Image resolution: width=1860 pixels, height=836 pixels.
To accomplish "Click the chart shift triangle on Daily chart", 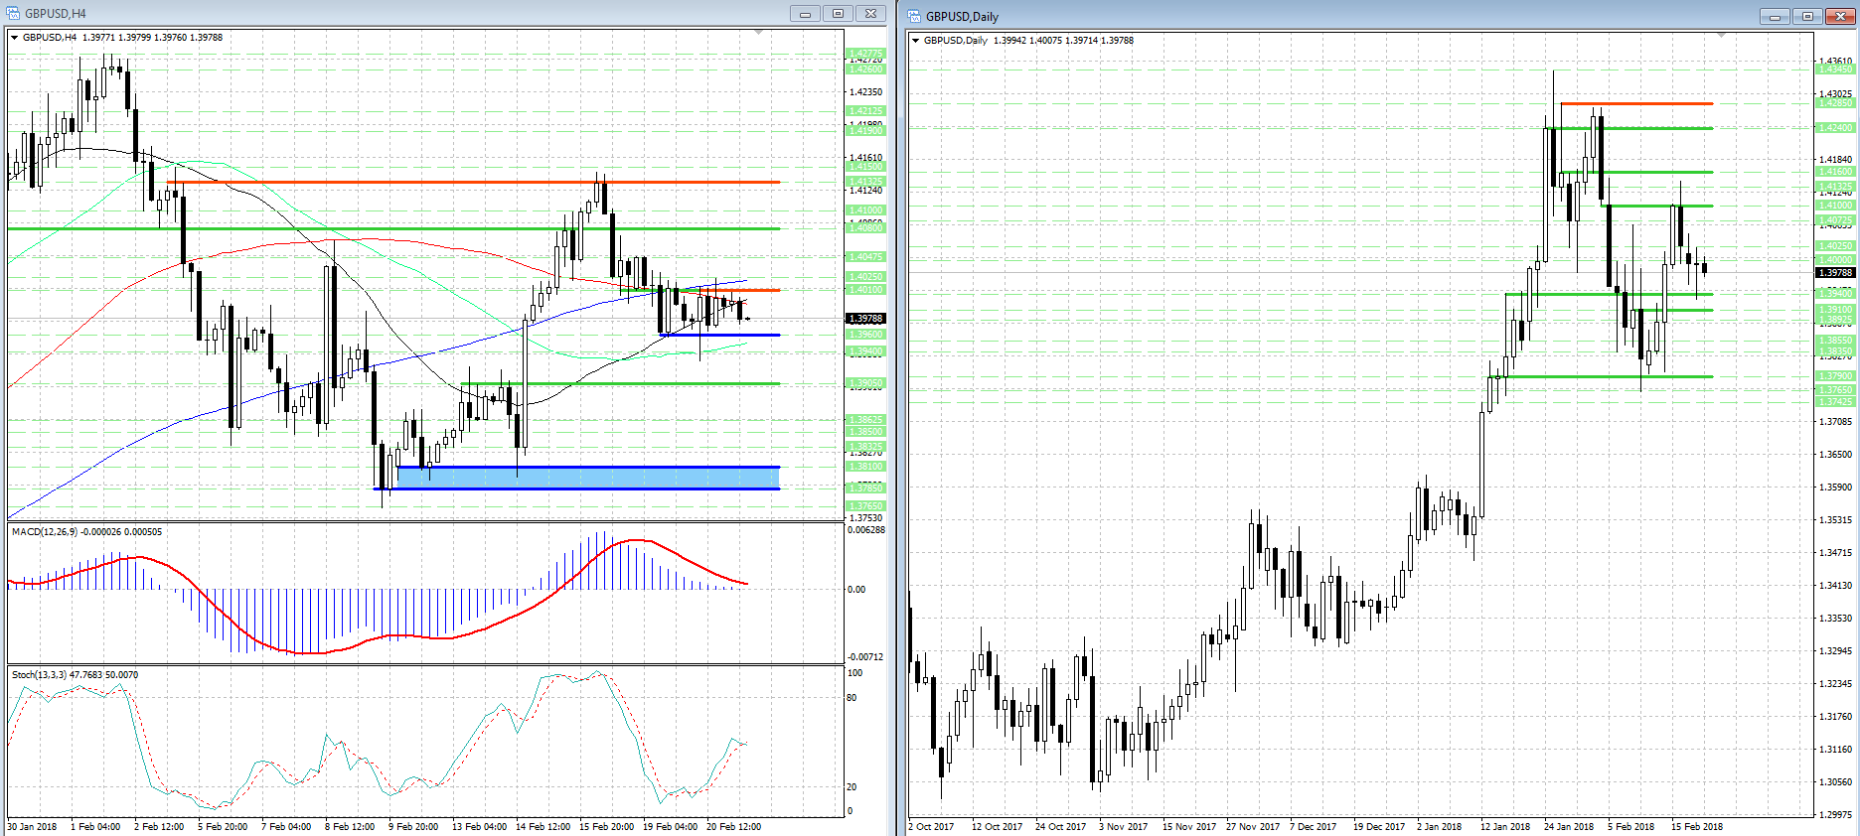I will click(1722, 36).
